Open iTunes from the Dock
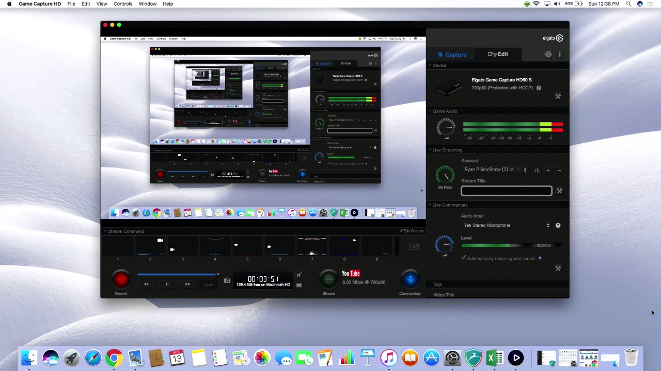This screenshot has height=371, width=661. [x=389, y=358]
